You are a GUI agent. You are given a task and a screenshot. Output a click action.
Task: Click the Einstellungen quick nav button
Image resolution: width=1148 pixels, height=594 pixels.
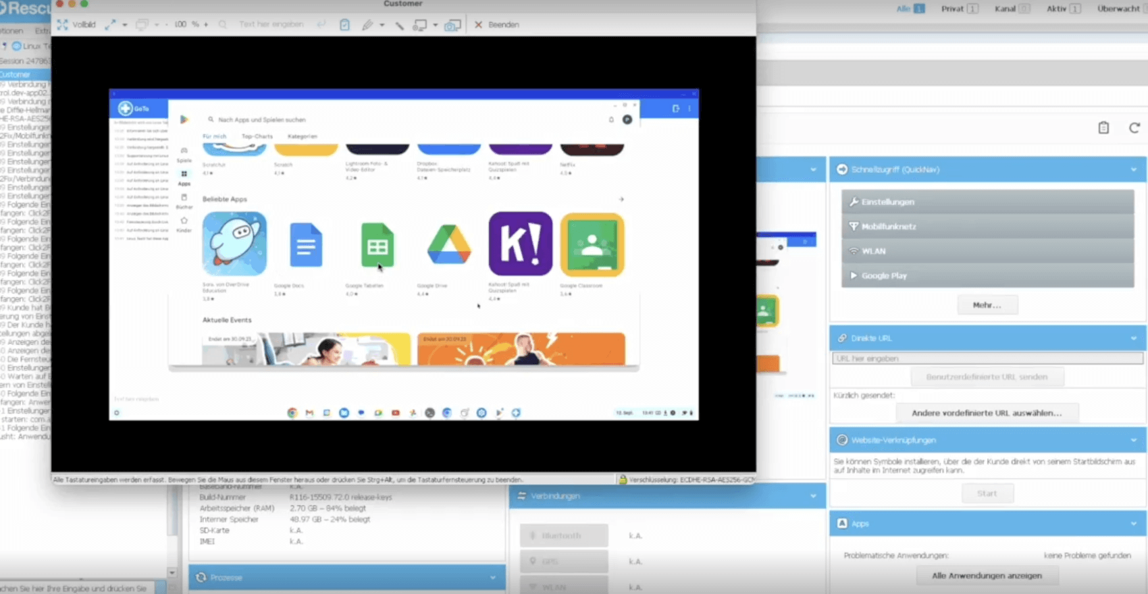pos(987,202)
